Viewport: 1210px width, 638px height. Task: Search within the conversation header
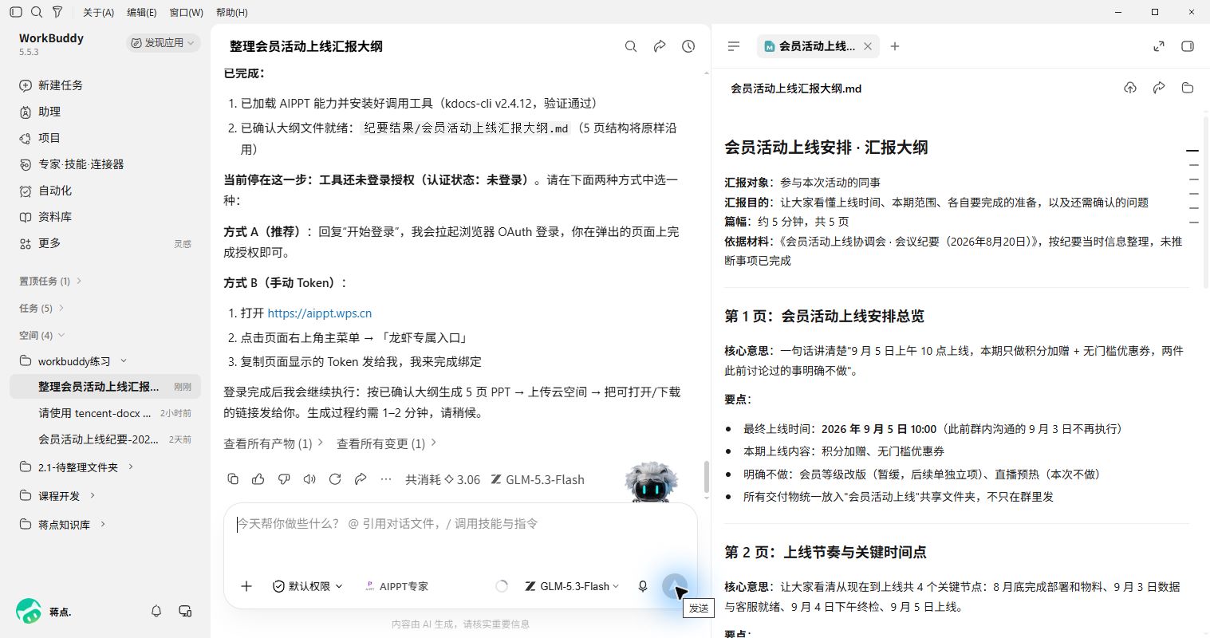[x=631, y=46]
